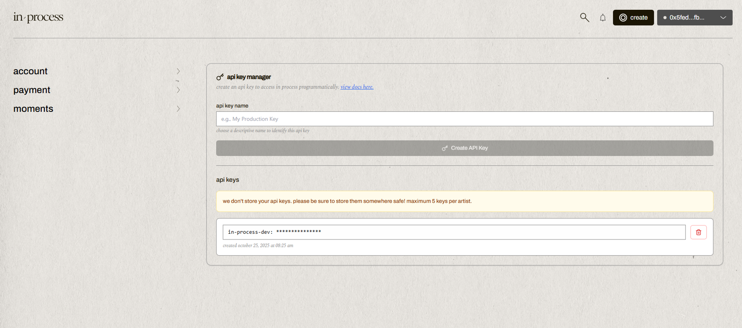The width and height of the screenshot is (742, 328).
Task: Follow the view docs here link
Action: point(357,87)
